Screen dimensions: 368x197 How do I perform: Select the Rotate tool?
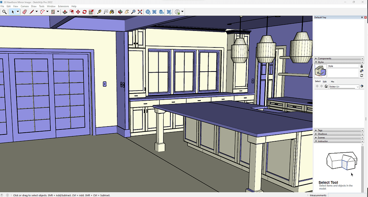pyautogui.click(x=85, y=12)
